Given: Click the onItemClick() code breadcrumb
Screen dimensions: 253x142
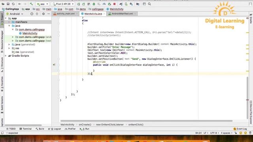Looking at the screenshot, I should (x=136, y=125).
